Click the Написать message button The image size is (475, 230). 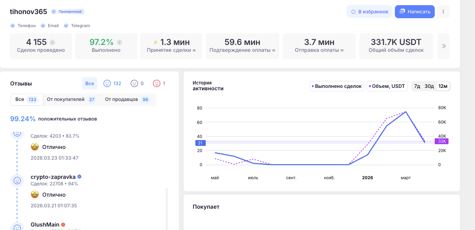tap(414, 12)
